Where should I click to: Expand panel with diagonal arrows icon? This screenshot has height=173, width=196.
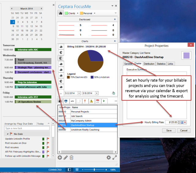tap(115, 157)
